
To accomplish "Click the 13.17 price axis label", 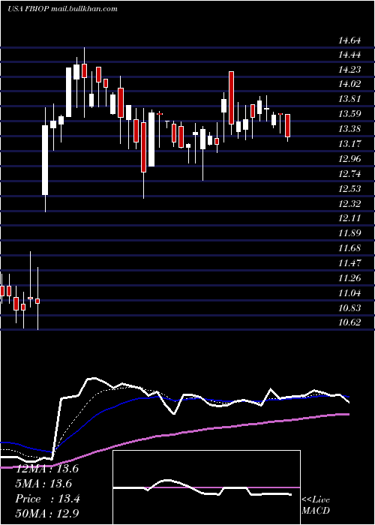I will pyautogui.click(x=349, y=144).
